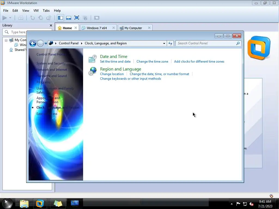Open the address bar history dropdown

[x=164, y=43]
